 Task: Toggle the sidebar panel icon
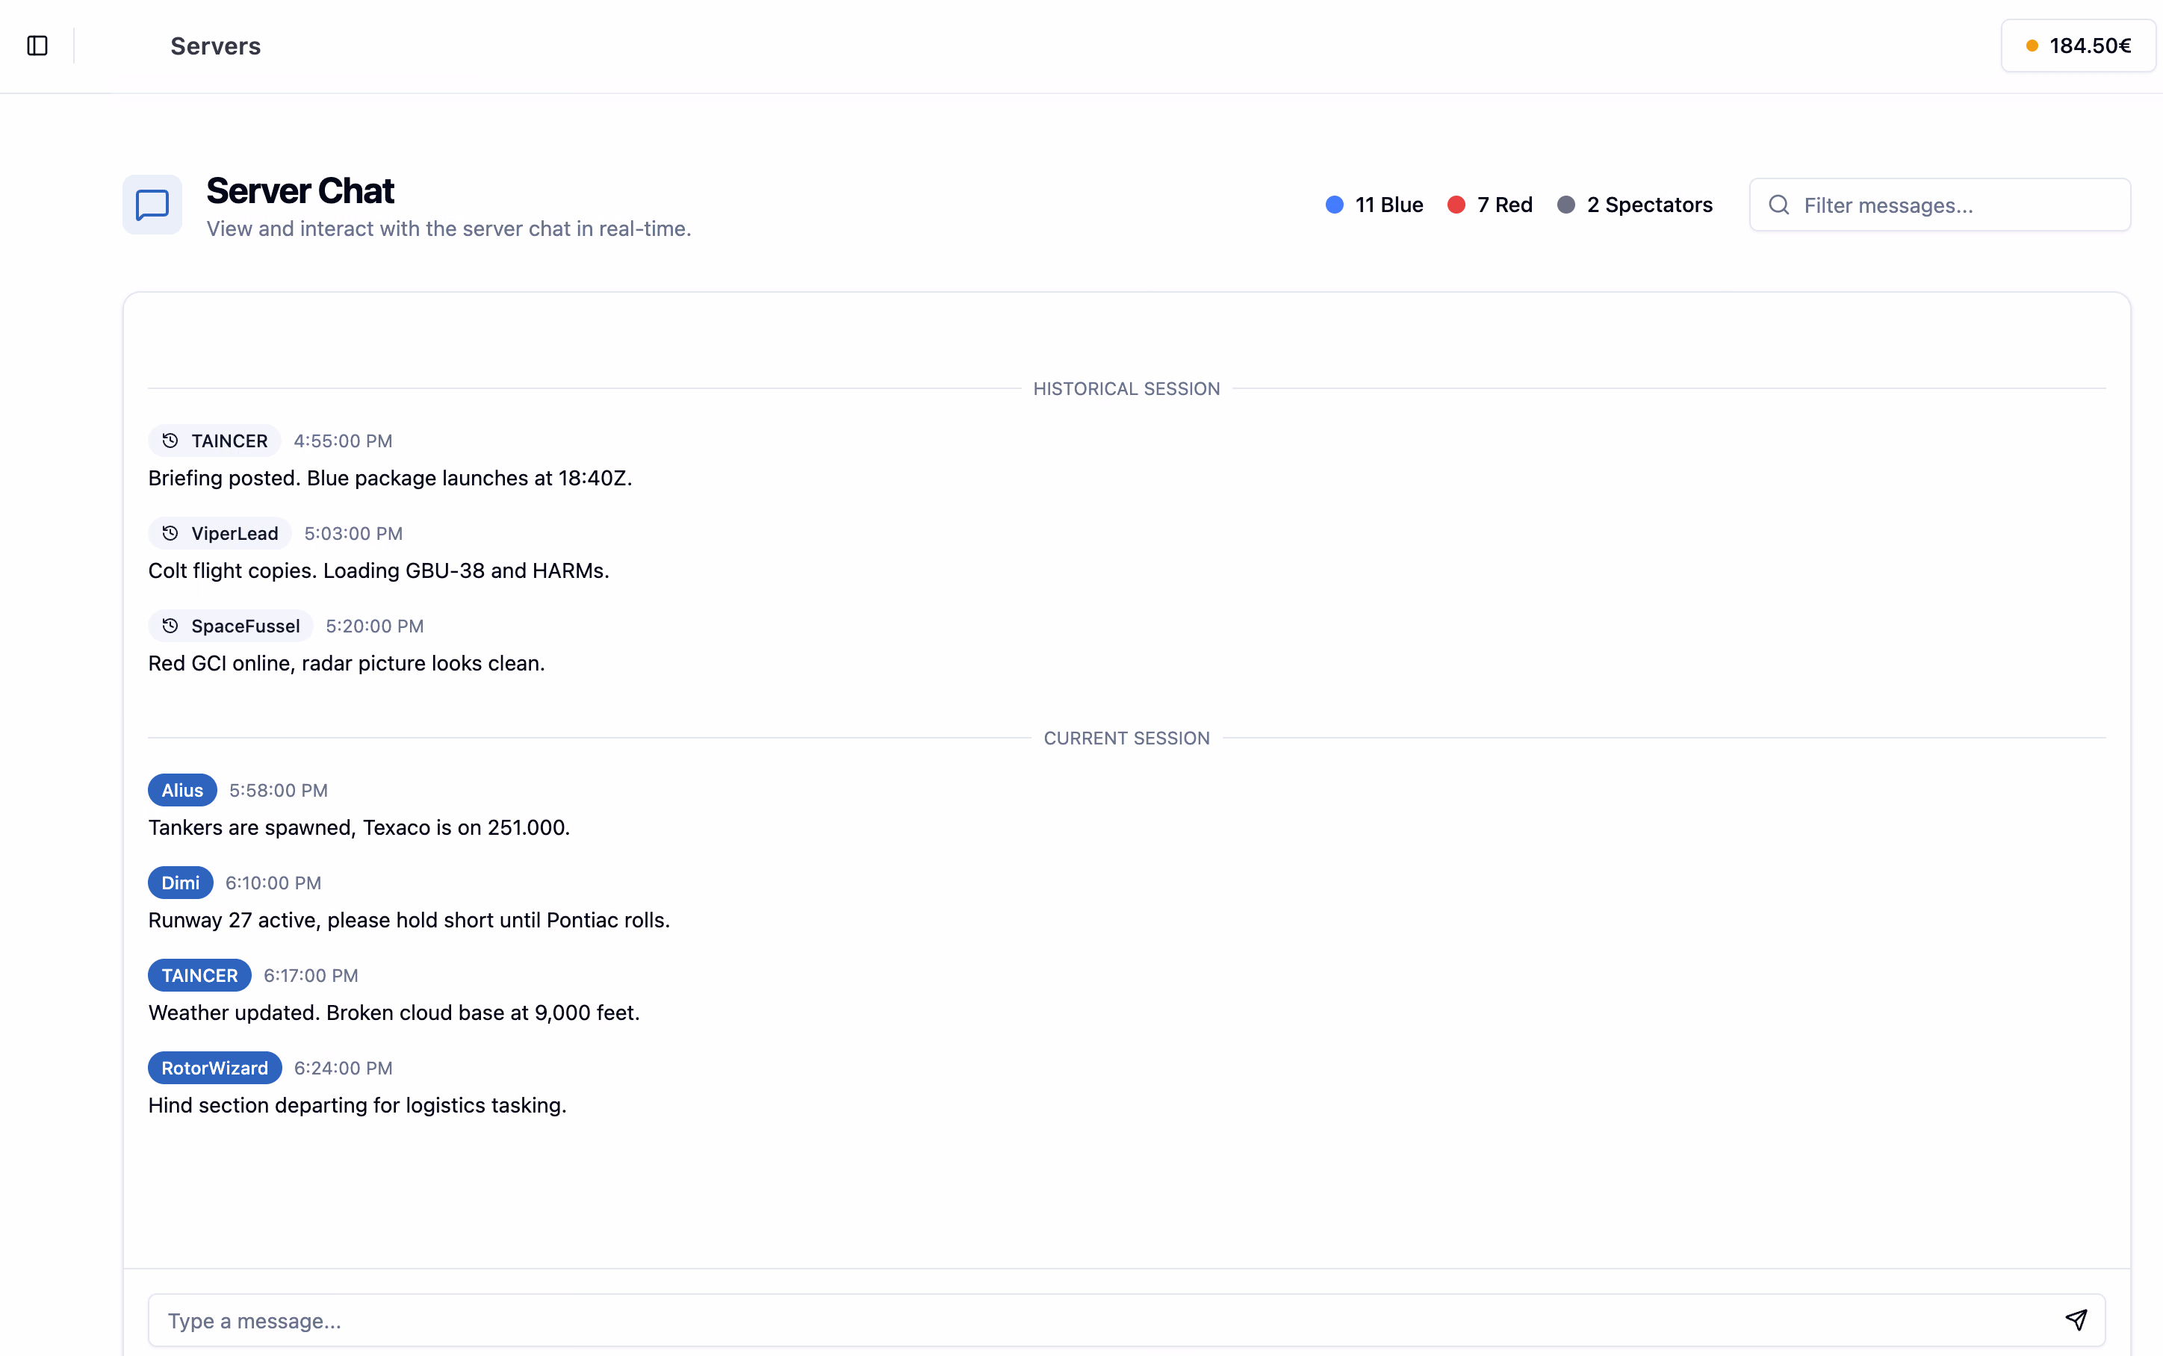tap(37, 46)
